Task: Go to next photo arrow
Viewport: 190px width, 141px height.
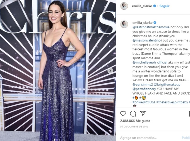Action: pyautogui.click(x=110, y=71)
